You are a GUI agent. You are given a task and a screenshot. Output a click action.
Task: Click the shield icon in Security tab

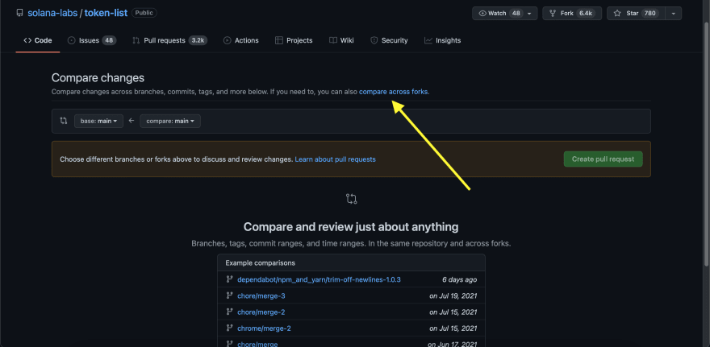[x=374, y=41]
